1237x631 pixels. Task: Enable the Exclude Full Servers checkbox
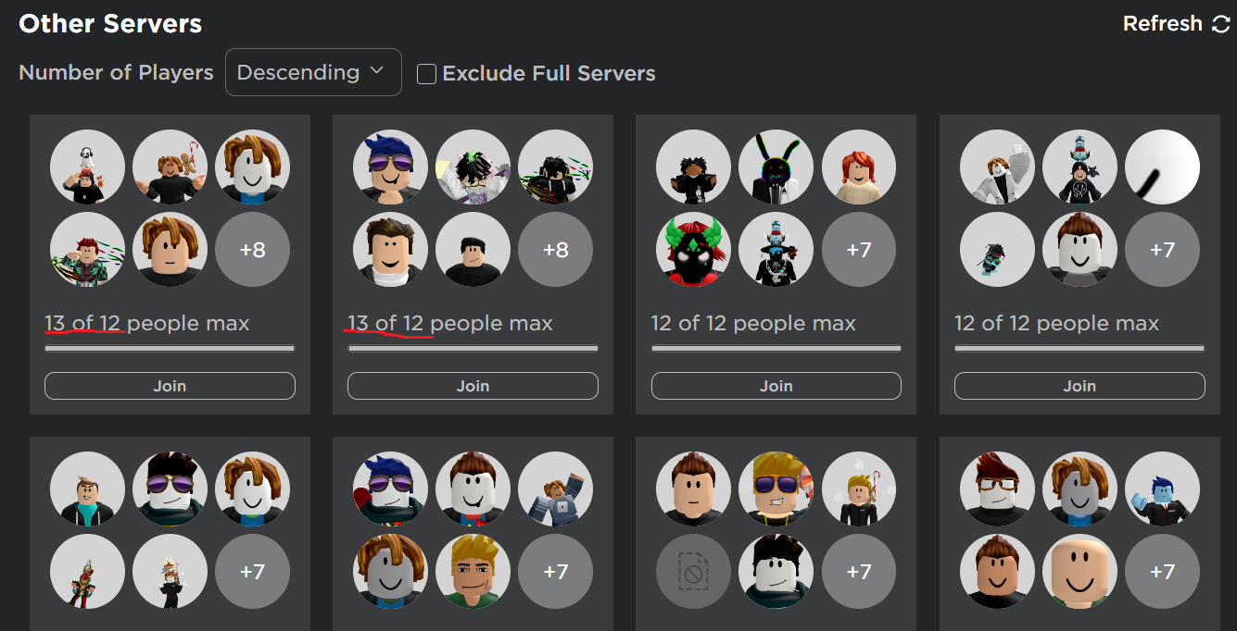pyautogui.click(x=426, y=74)
